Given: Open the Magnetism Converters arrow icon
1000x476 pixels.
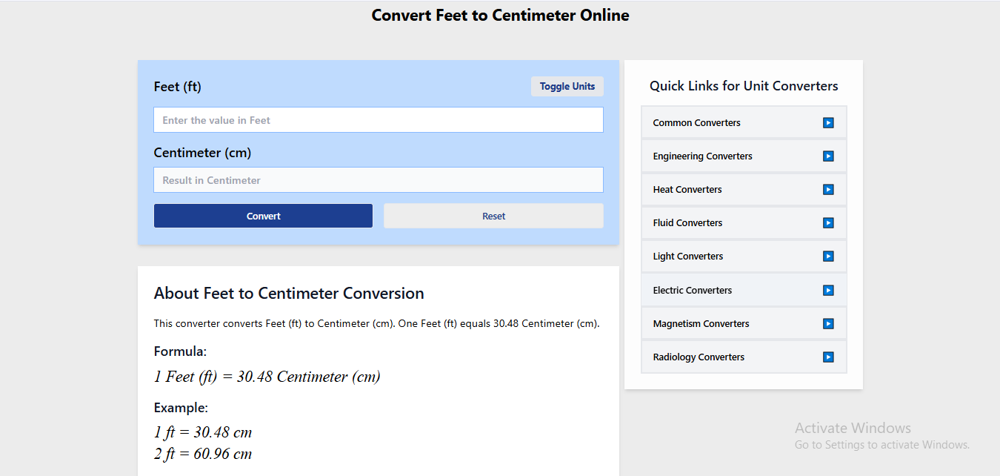Looking at the screenshot, I should click(x=827, y=323).
